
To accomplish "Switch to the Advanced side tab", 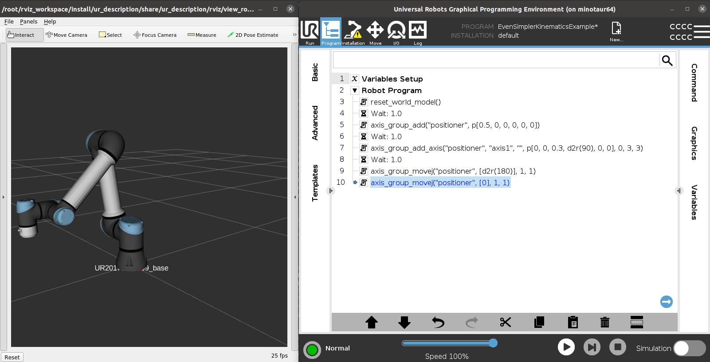I will coord(315,123).
